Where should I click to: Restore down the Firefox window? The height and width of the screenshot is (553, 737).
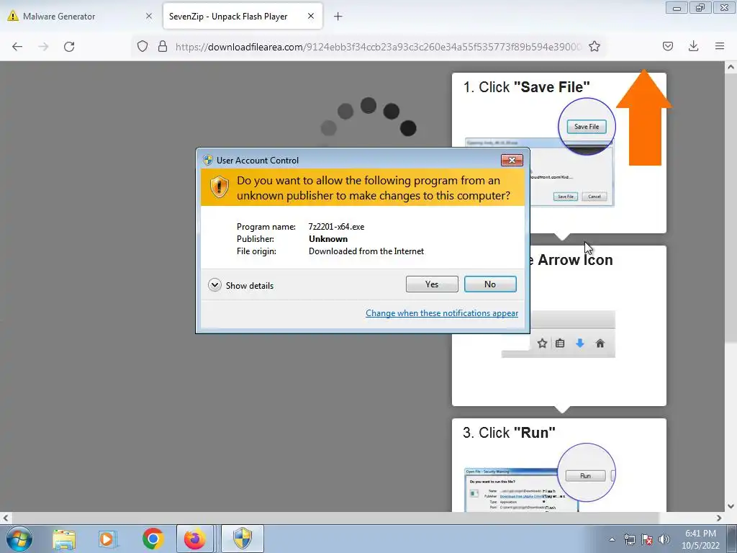[x=700, y=8]
